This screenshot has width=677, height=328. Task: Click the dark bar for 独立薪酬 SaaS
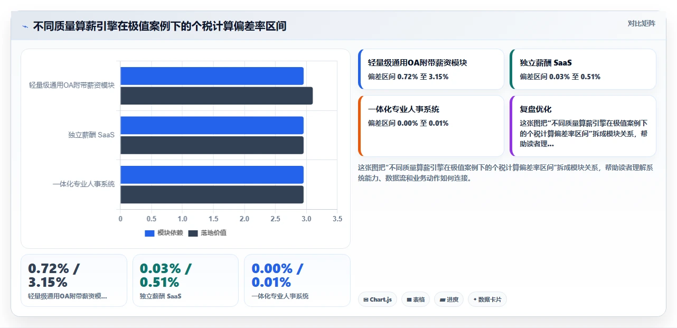pyautogui.click(x=212, y=145)
